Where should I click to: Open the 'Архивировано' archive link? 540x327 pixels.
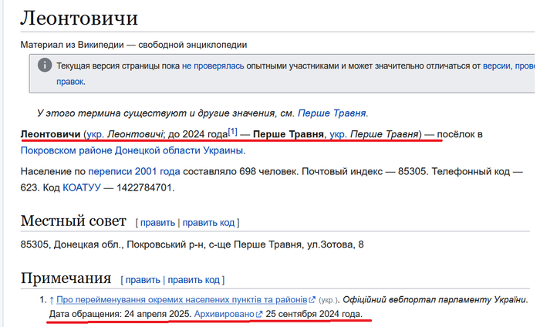(x=224, y=314)
